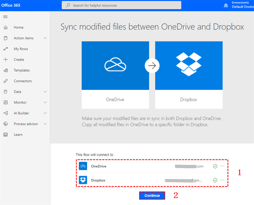Image resolution: width=254 pixels, height=205 pixels.
Task: Expand the Data section chevron
Action: pos(45,92)
